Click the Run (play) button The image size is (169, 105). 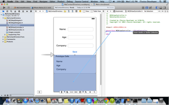tap(4, 8)
